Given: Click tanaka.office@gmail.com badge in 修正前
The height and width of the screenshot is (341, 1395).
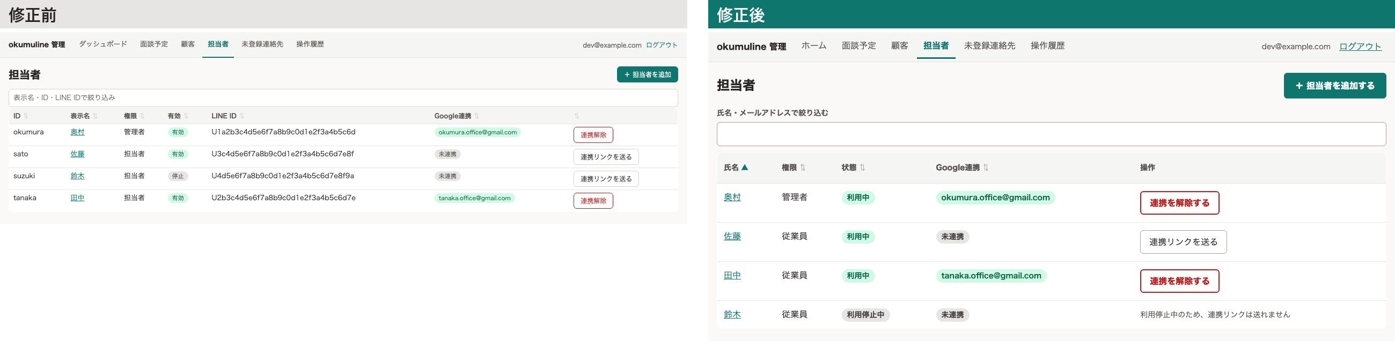Looking at the screenshot, I should pyautogui.click(x=474, y=198).
